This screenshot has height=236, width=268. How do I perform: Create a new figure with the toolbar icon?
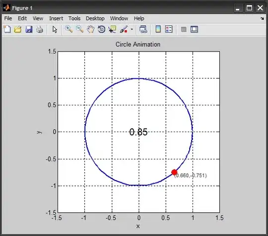click(7, 29)
